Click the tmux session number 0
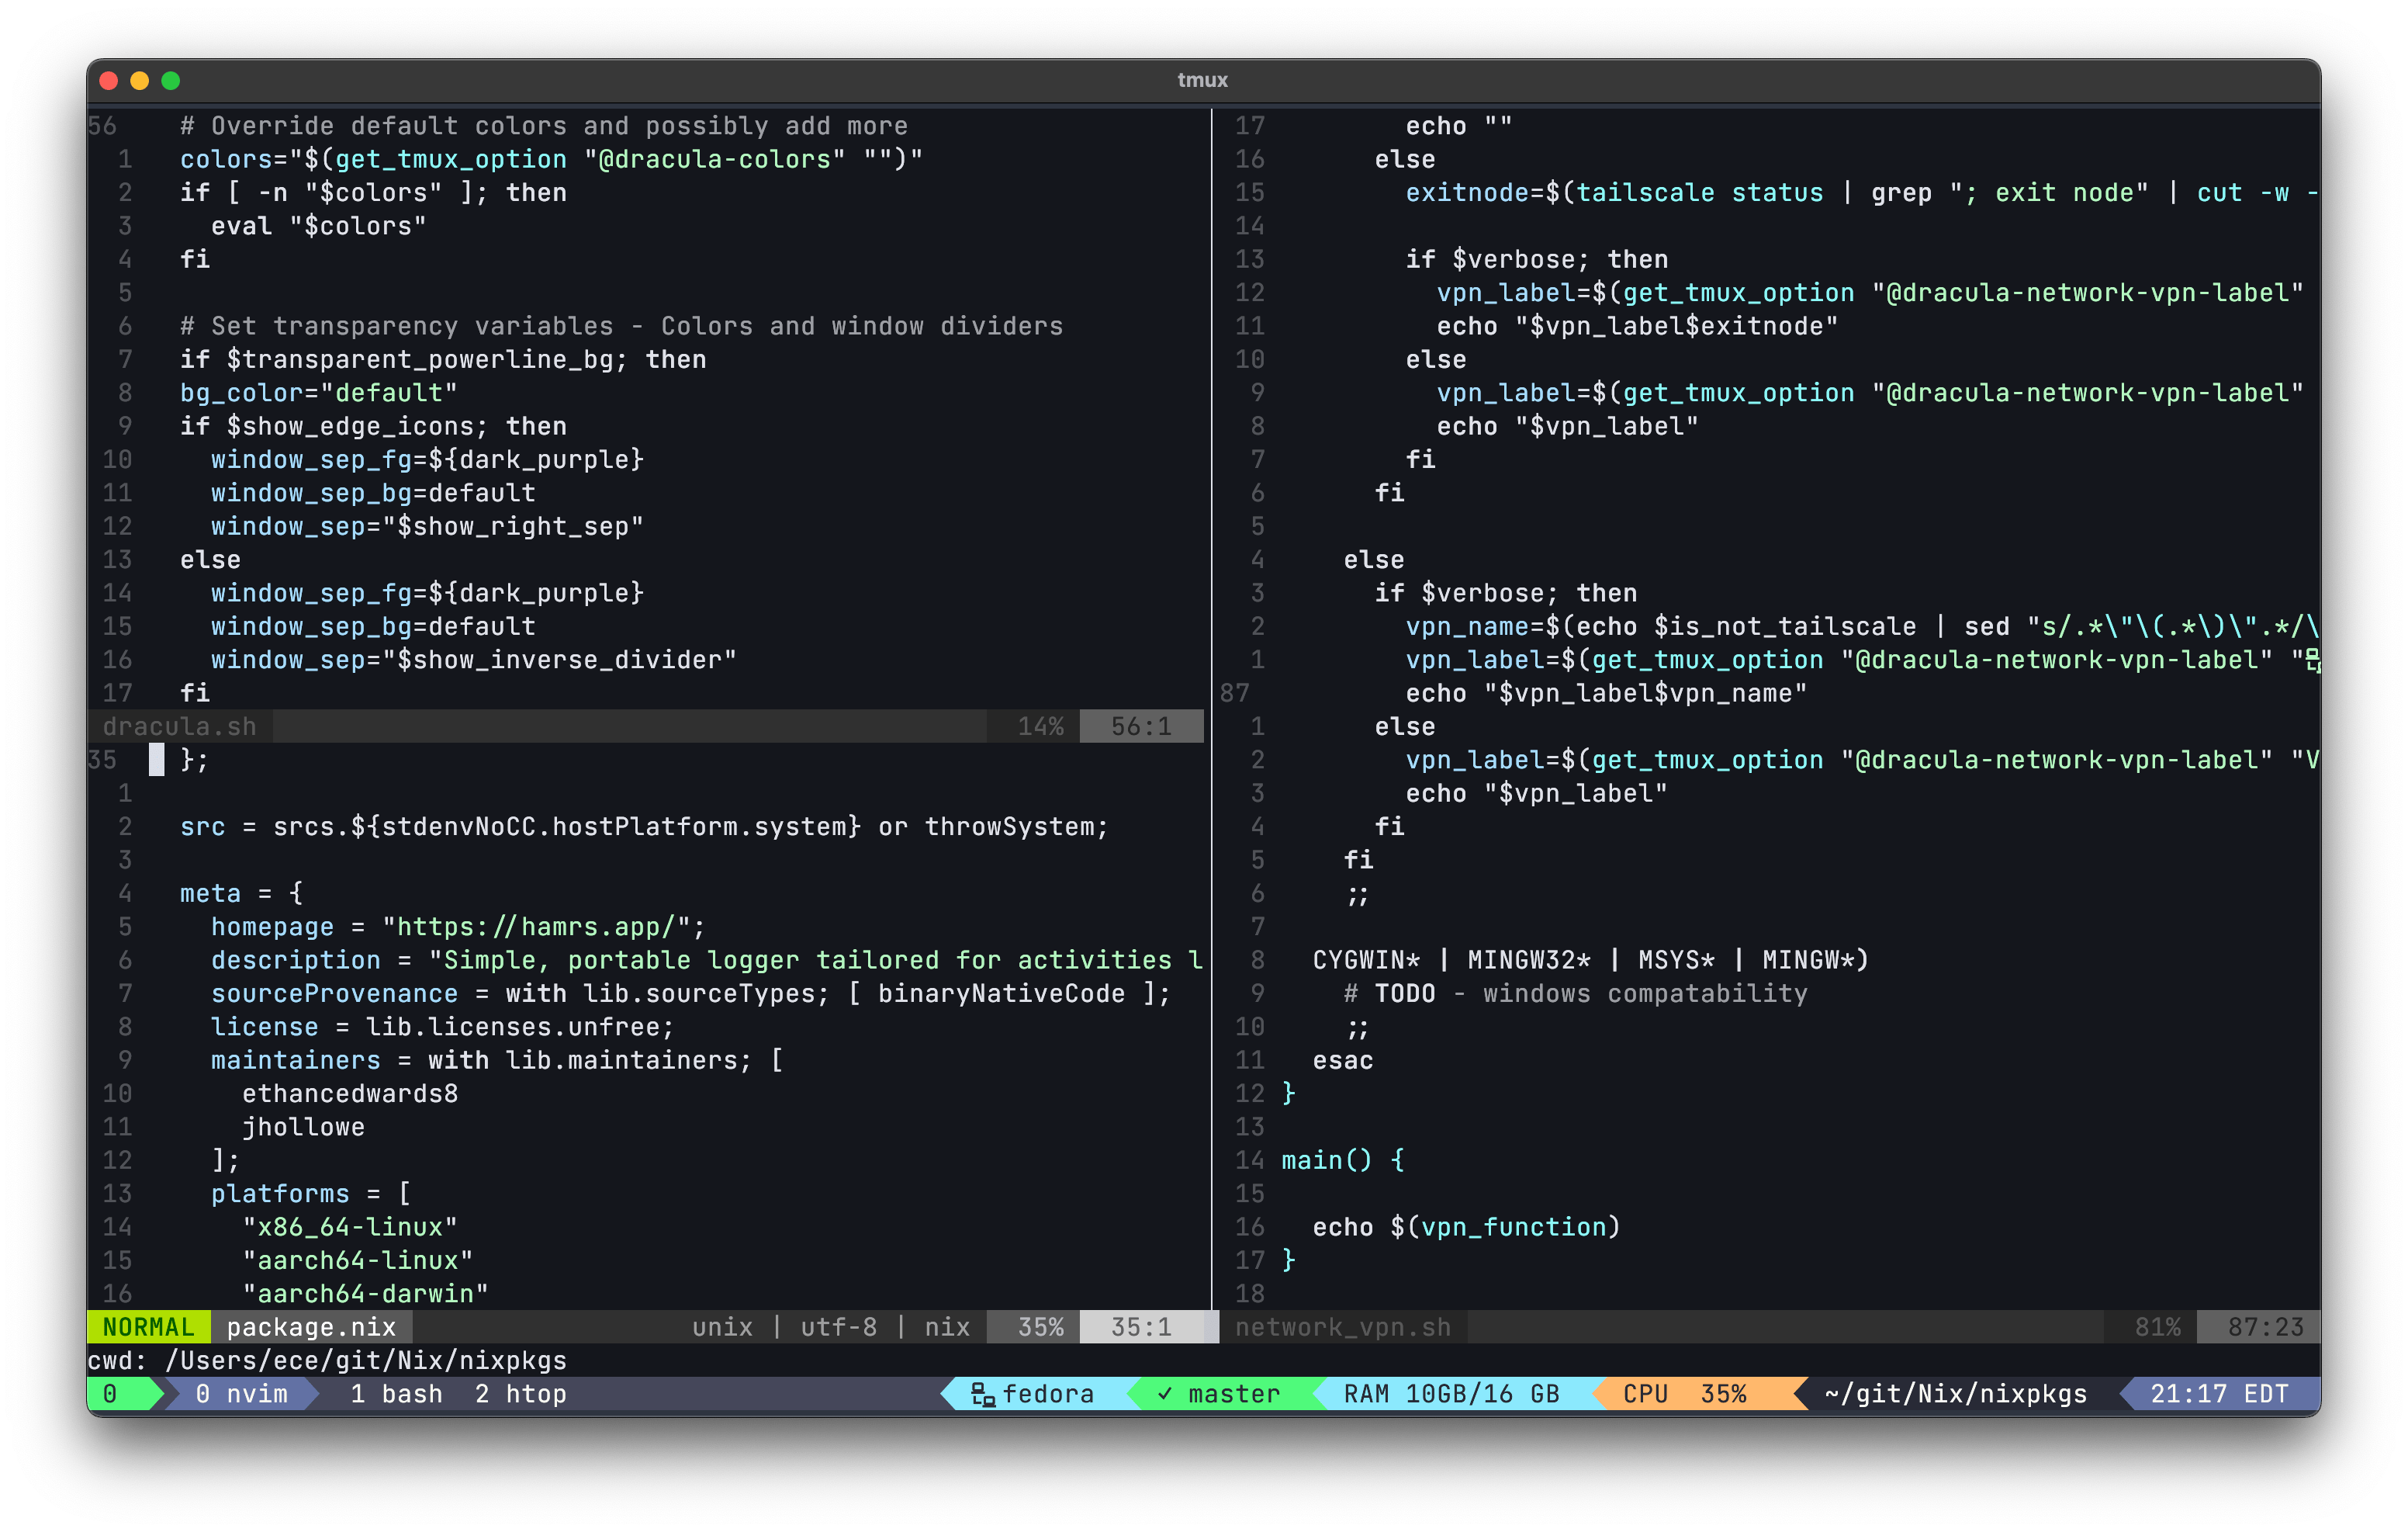The height and width of the screenshot is (1532, 2408). click(x=110, y=1394)
